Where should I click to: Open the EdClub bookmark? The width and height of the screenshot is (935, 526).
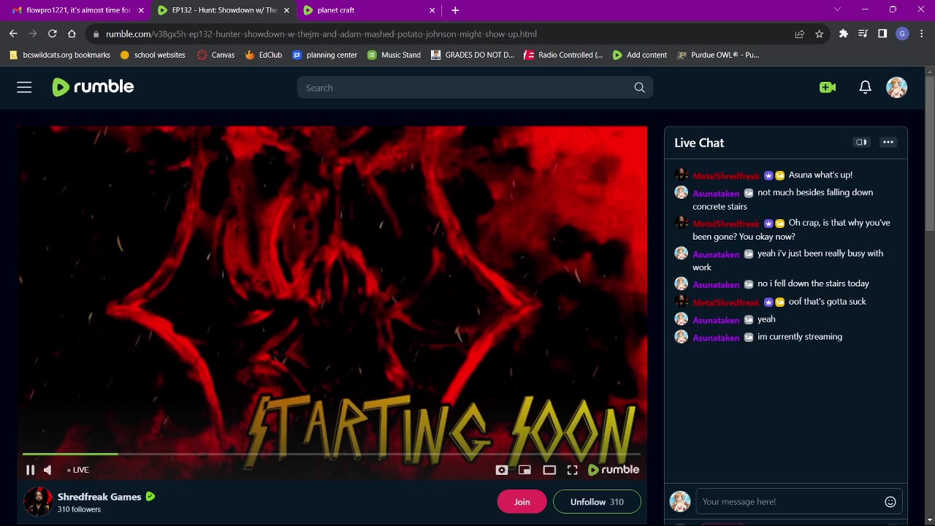click(264, 55)
